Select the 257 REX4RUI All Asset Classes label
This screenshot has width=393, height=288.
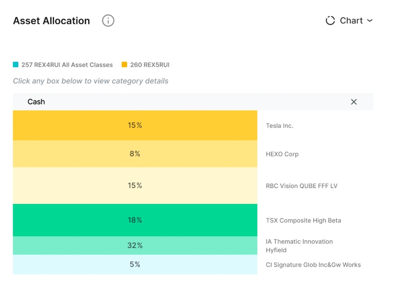pyautogui.click(x=67, y=65)
